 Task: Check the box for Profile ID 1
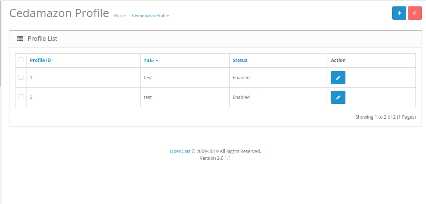pyautogui.click(x=21, y=77)
